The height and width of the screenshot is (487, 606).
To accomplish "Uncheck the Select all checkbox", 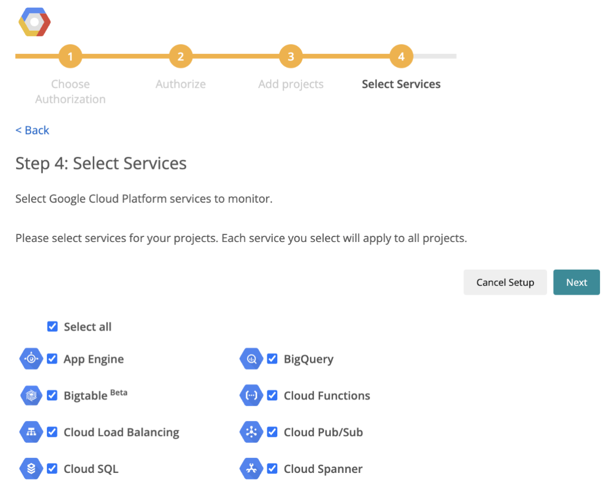I will [52, 327].
